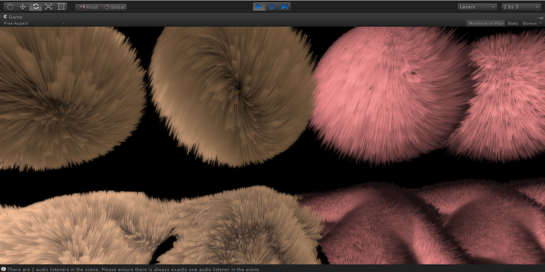Enable Maximize on Play
Image resolution: width=545 pixels, height=272 pixels.
(485, 23)
